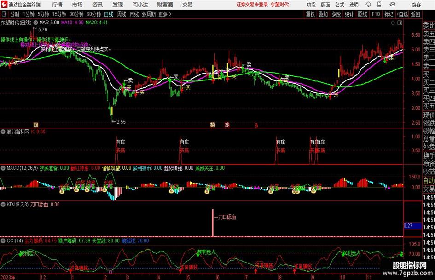Switch to the 15分钟 period tab
Image resolution: width=435 pixels, height=280 pixels.
[x=59, y=14]
